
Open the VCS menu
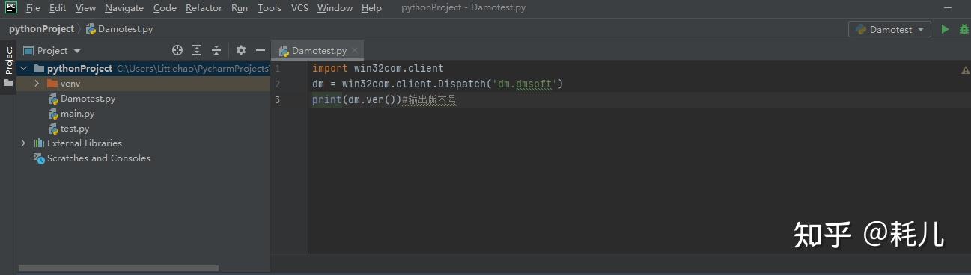pyautogui.click(x=299, y=8)
